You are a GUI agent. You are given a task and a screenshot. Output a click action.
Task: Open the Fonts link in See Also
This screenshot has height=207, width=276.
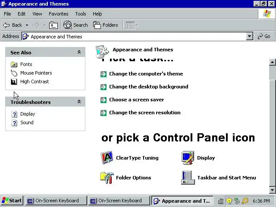(26, 64)
